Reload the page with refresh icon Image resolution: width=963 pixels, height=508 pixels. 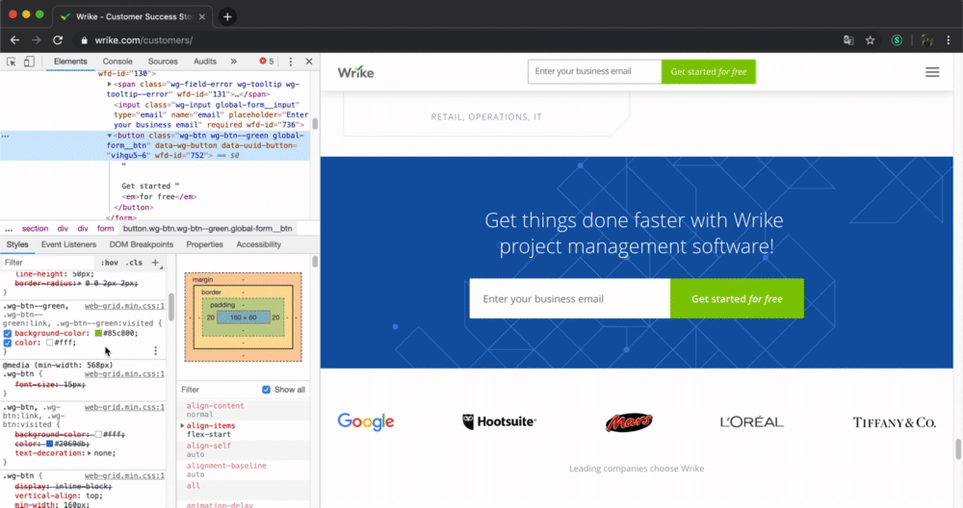58,39
